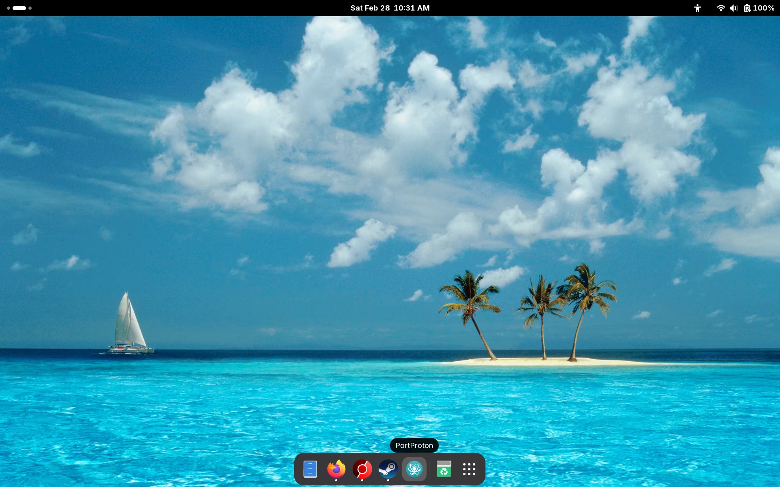Open Activities via the workspace indicator pill
The height and width of the screenshot is (487, 780).
point(19,8)
